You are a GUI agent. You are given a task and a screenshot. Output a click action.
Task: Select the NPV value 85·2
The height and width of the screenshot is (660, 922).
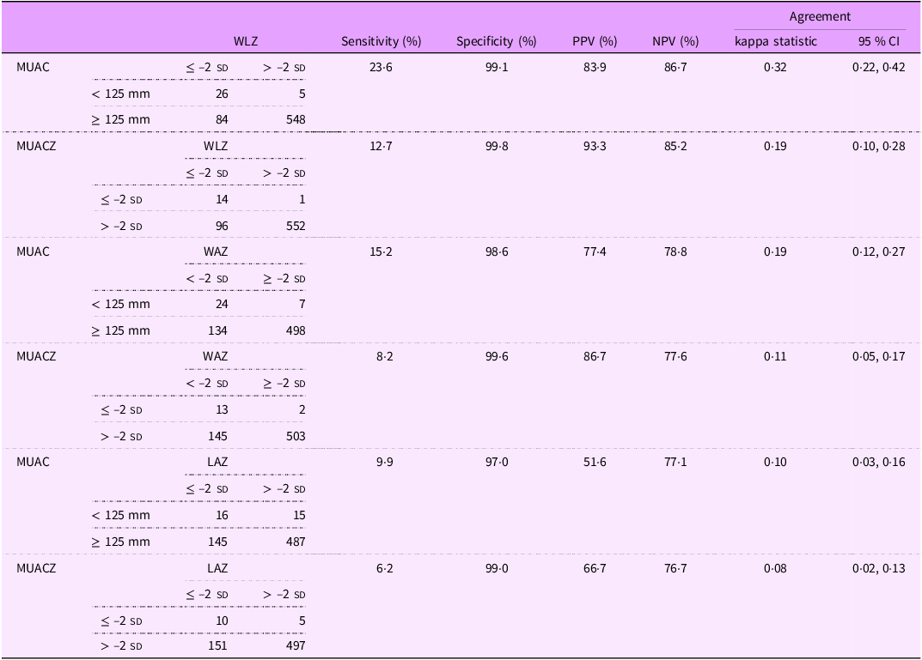(675, 146)
